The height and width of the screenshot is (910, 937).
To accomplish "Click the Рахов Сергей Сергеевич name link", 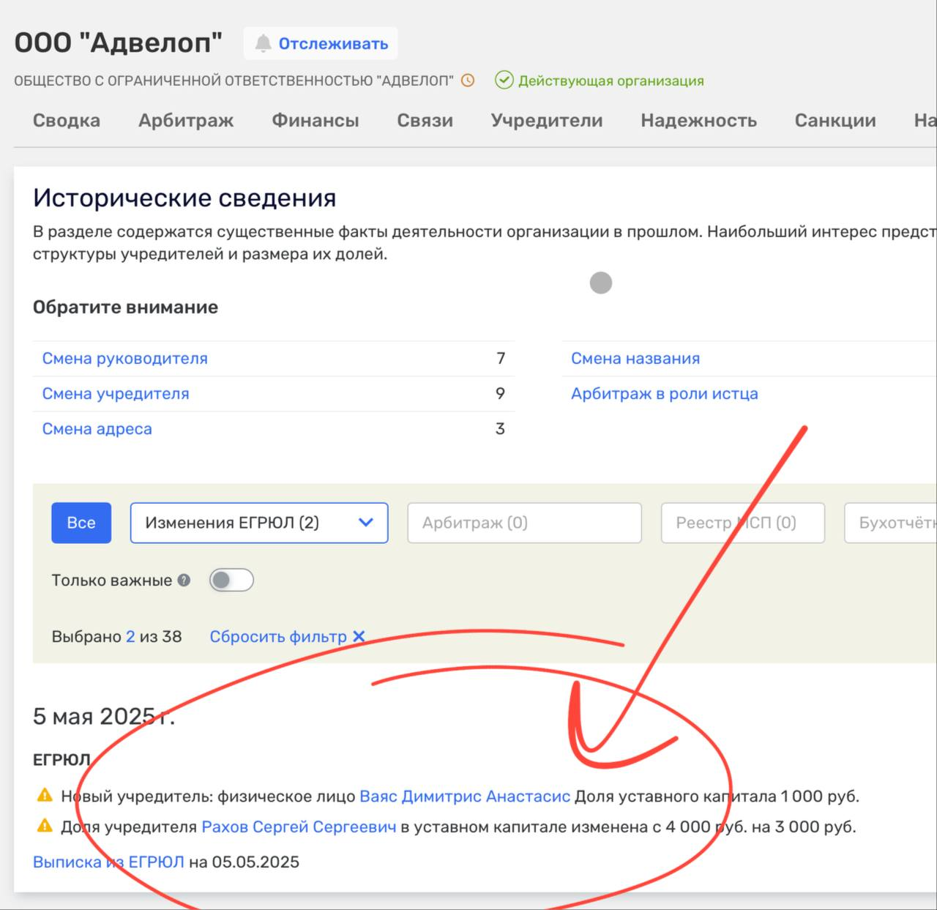I will point(299,827).
